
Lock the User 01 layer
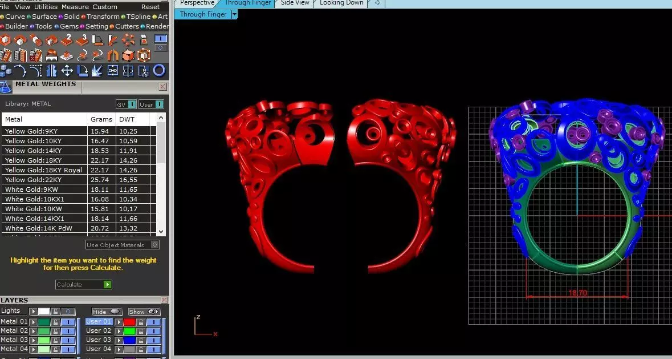[141, 322]
